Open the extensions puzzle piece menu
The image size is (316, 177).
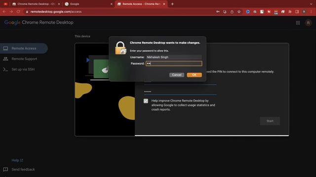tap(290, 12)
